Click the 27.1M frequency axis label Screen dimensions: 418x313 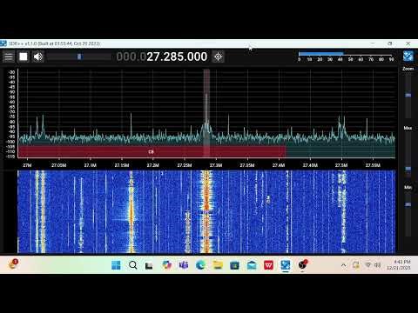tap(91, 165)
